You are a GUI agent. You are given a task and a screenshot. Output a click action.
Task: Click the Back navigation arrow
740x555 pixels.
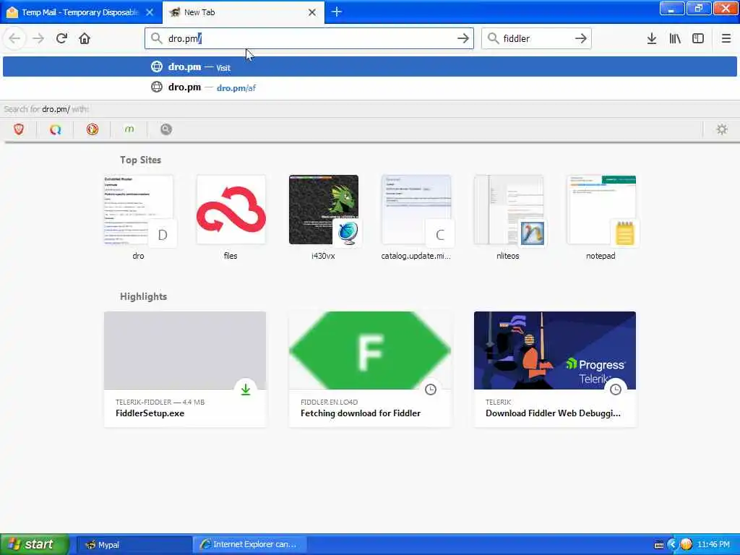[x=14, y=38]
